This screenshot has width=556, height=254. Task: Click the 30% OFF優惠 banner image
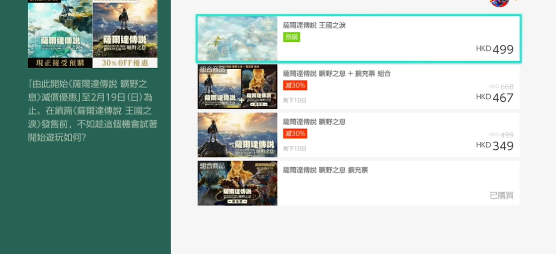point(125,34)
